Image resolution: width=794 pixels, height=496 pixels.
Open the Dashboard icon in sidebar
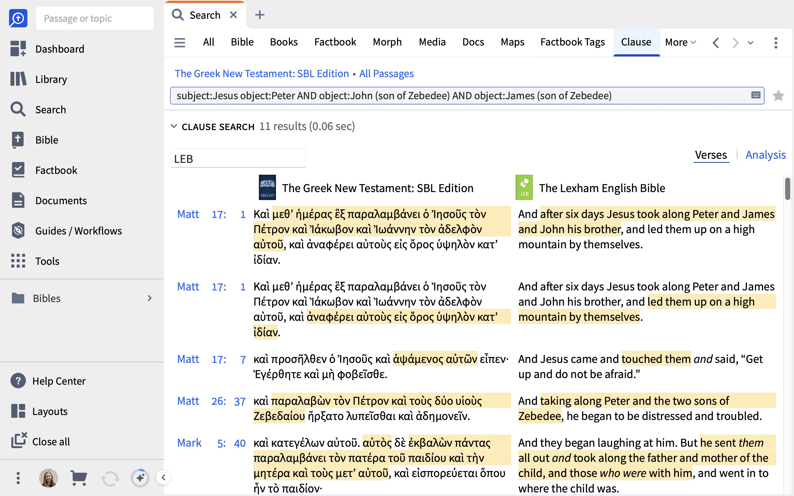(x=18, y=49)
